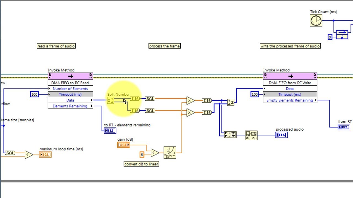Select the 'process the frame' comment label
This screenshot has height=198, width=353.
point(165,46)
